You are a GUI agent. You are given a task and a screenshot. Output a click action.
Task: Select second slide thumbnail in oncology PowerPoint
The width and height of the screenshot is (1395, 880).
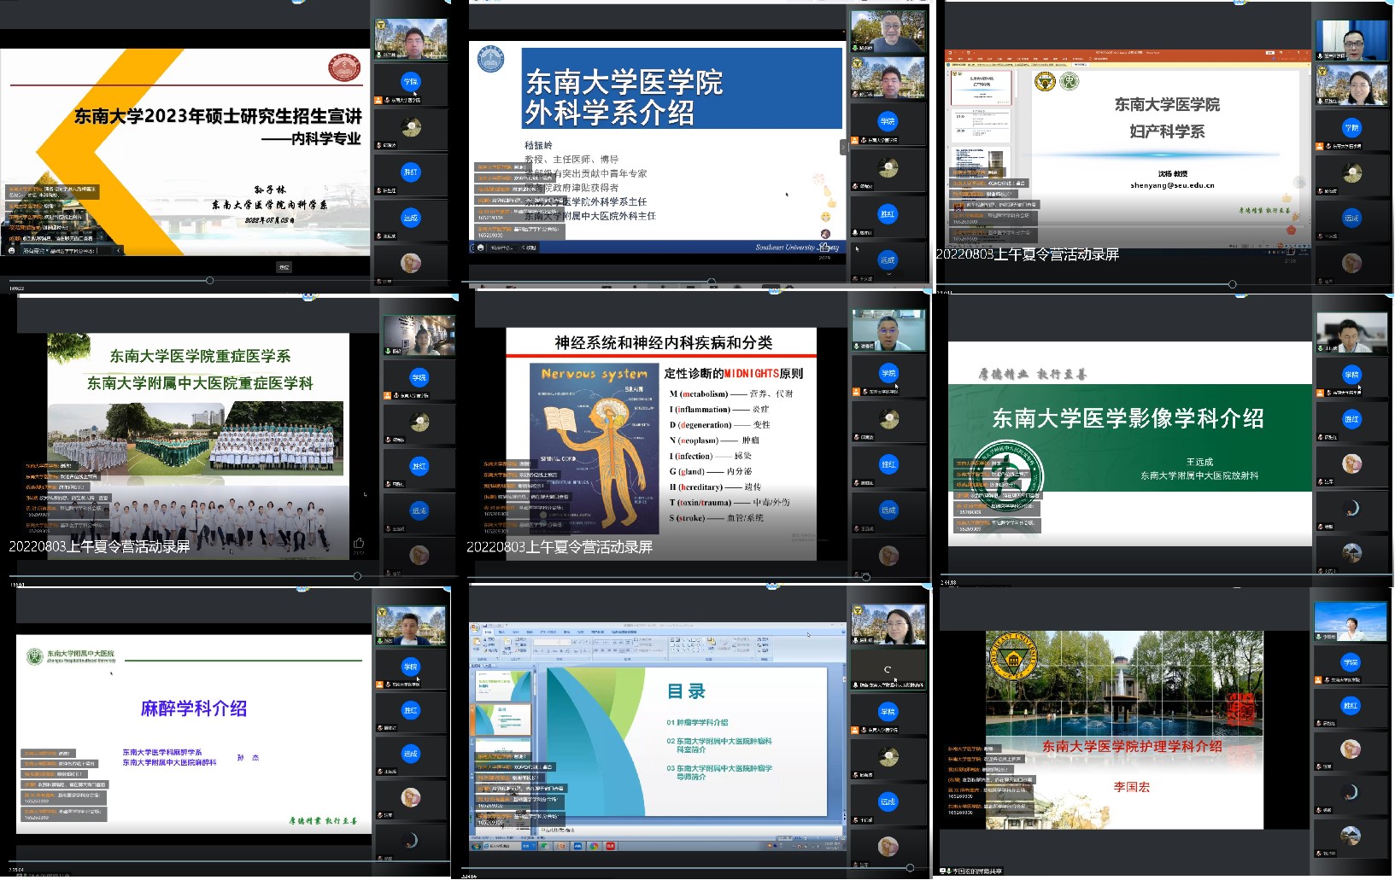click(x=503, y=720)
